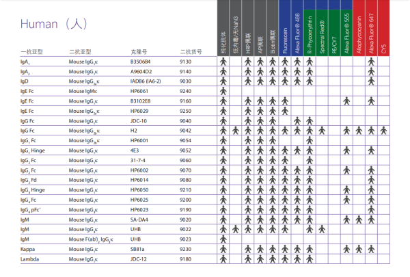The width and height of the screenshot is (410, 277).
Task: Click the Allophycocyanin icon in the H2 row
Action: coord(359,130)
